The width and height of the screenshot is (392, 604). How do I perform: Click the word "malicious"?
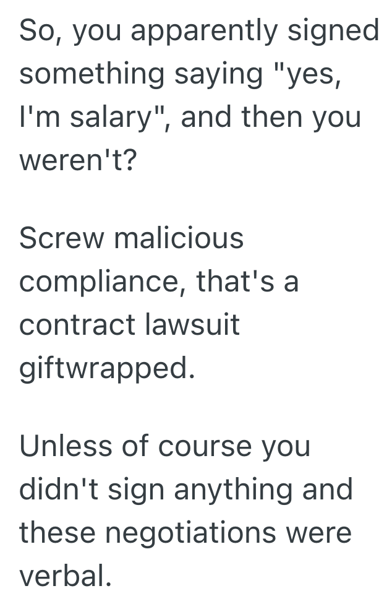pos(179,238)
